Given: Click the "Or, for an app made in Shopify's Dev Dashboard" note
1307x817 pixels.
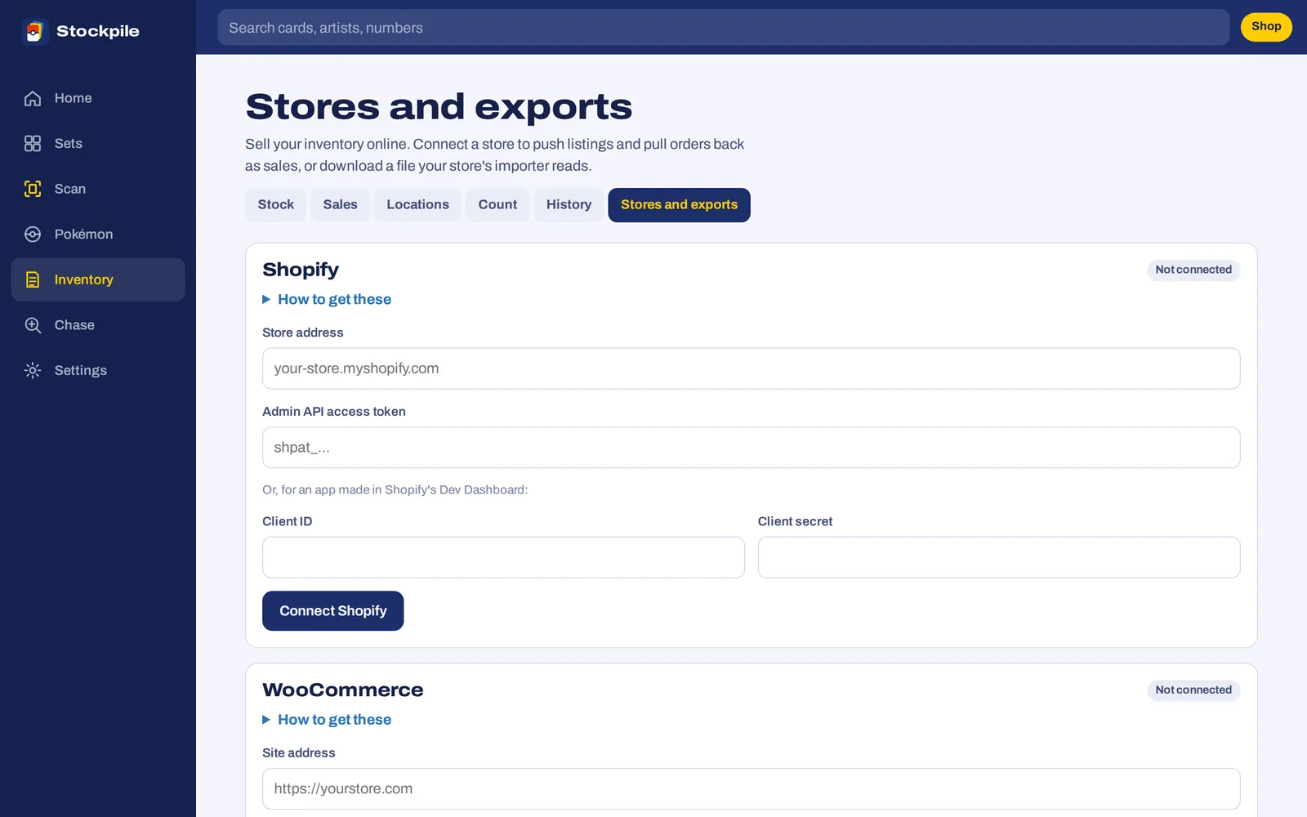Looking at the screenshot, I should point(395,490).
